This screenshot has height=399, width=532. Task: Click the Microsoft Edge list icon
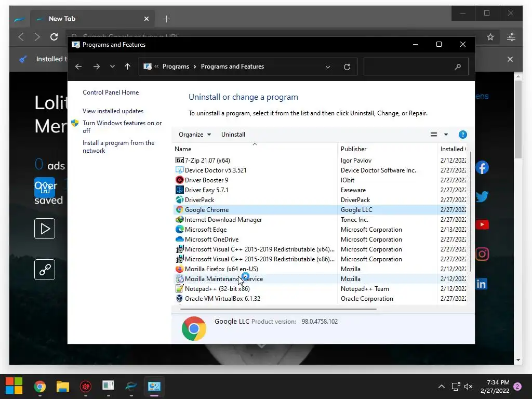[179, 229]
